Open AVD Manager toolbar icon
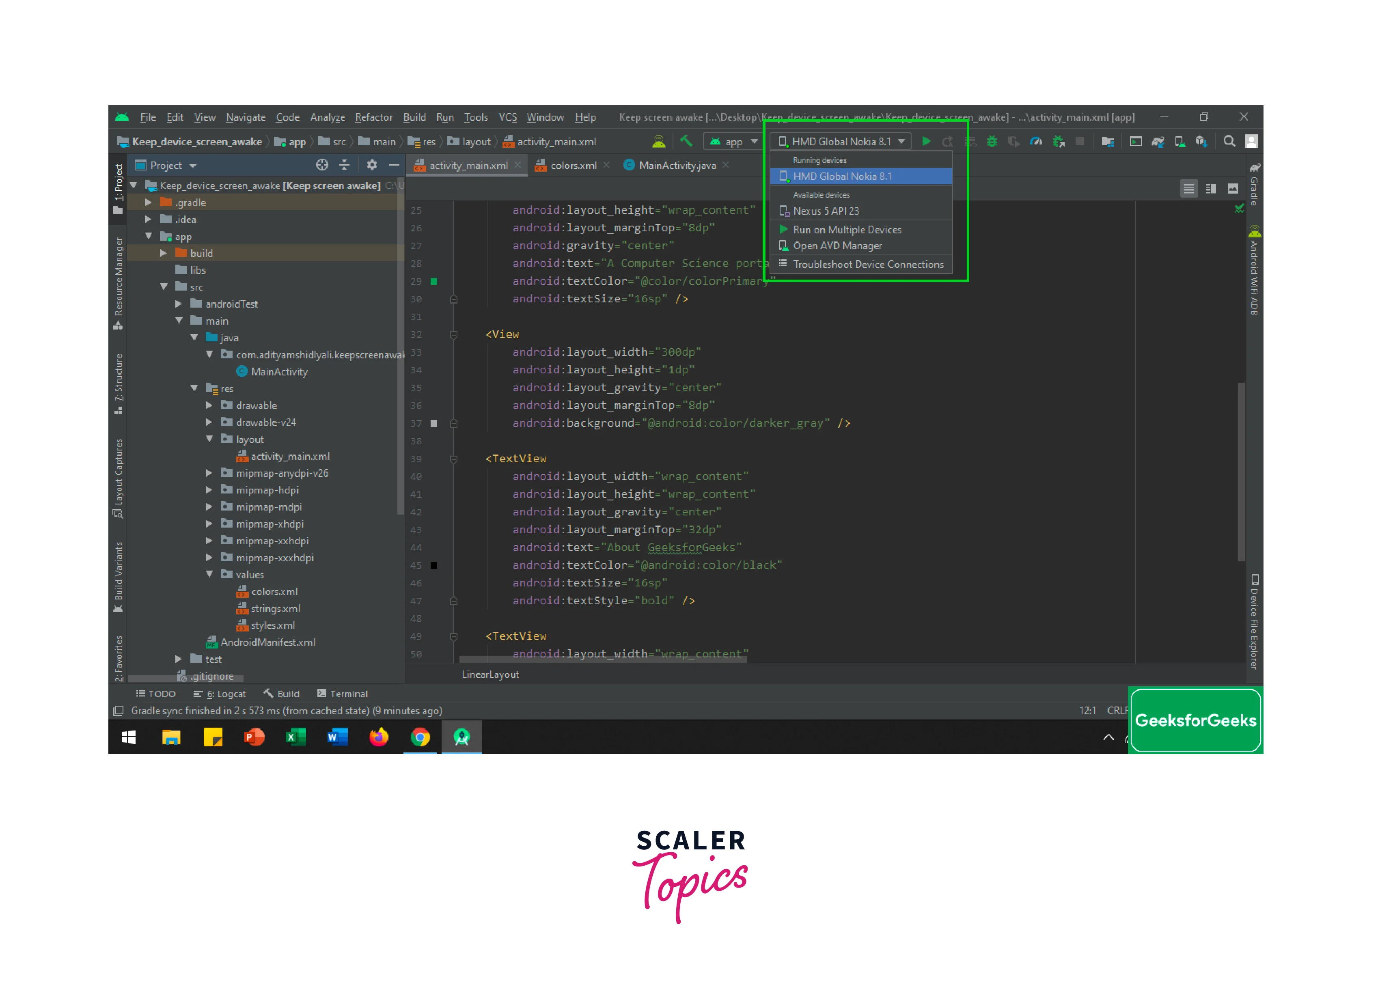This screenshot has width=1380, height=1002. click(x=1180, y=141)
